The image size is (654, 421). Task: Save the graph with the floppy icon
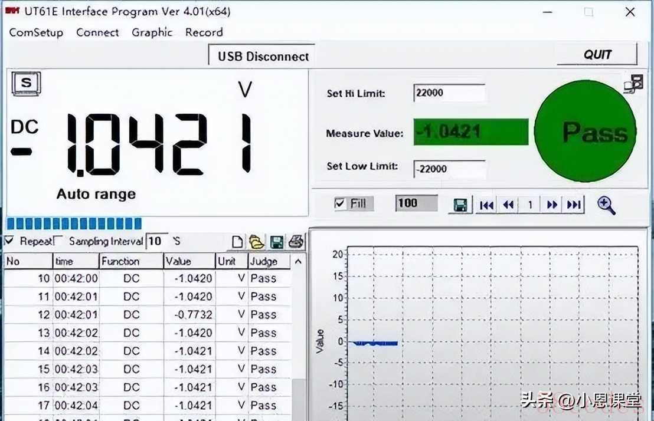click(460, 205)
